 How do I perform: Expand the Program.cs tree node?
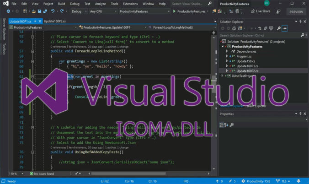[227, 56]
